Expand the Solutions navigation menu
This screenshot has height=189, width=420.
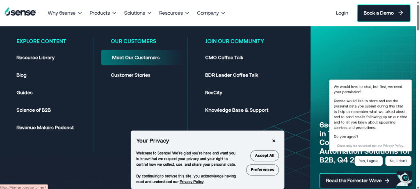pos(137,13)
